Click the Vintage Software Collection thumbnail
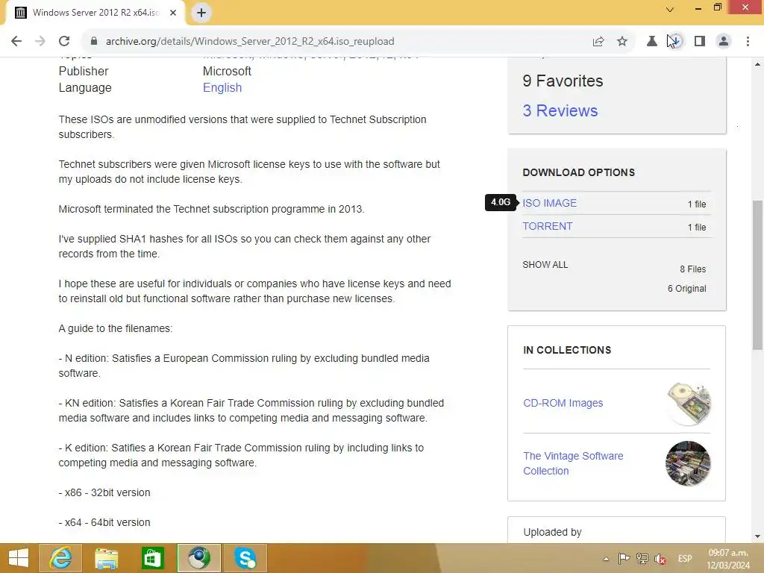This screenshot has width=764, height=573. coord(688,463)
